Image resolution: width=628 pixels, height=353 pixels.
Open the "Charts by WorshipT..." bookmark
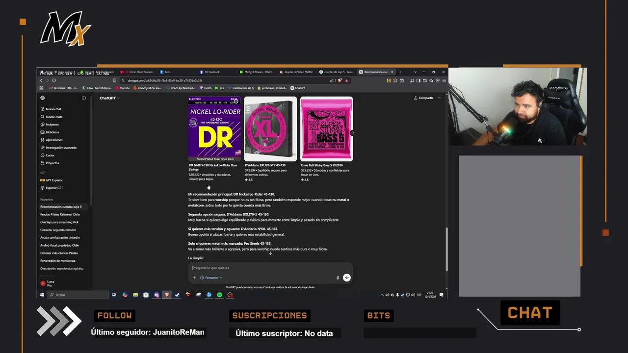point(181,88)
